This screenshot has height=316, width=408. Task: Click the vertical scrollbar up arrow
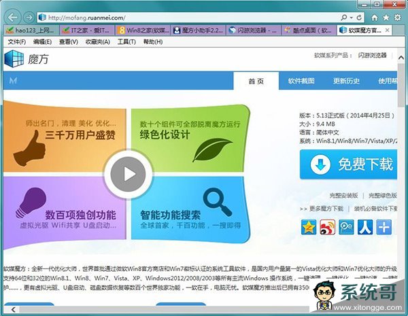[401, 58]
